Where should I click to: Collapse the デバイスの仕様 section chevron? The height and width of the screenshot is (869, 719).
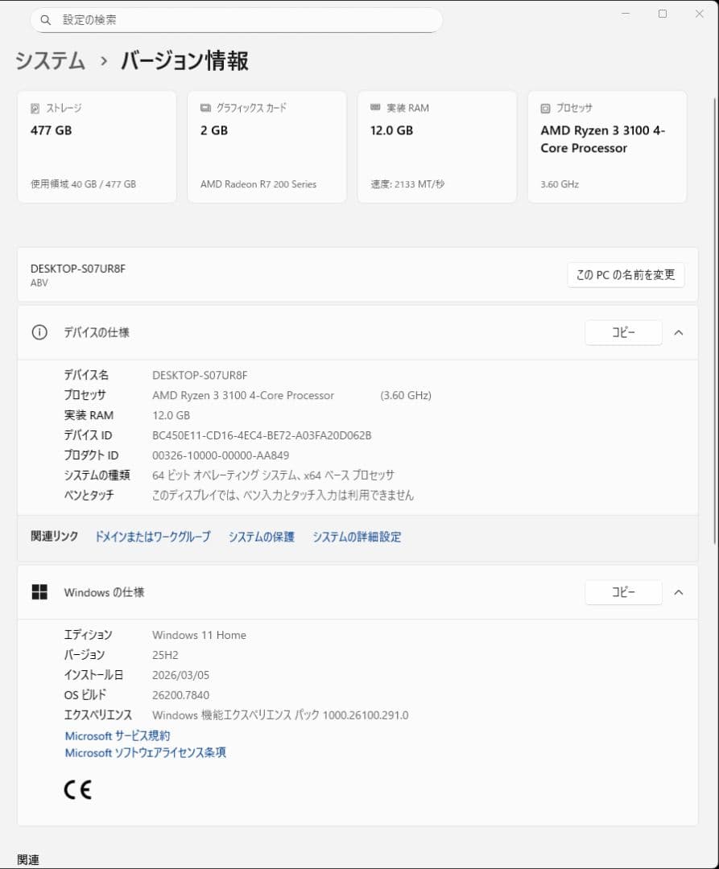point(679,332)
